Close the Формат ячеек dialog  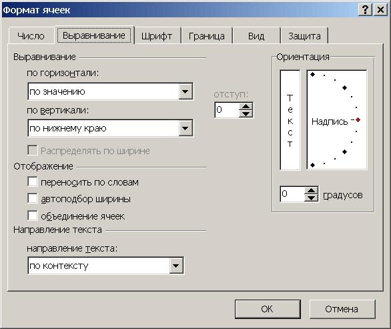[x=380, y=10]
